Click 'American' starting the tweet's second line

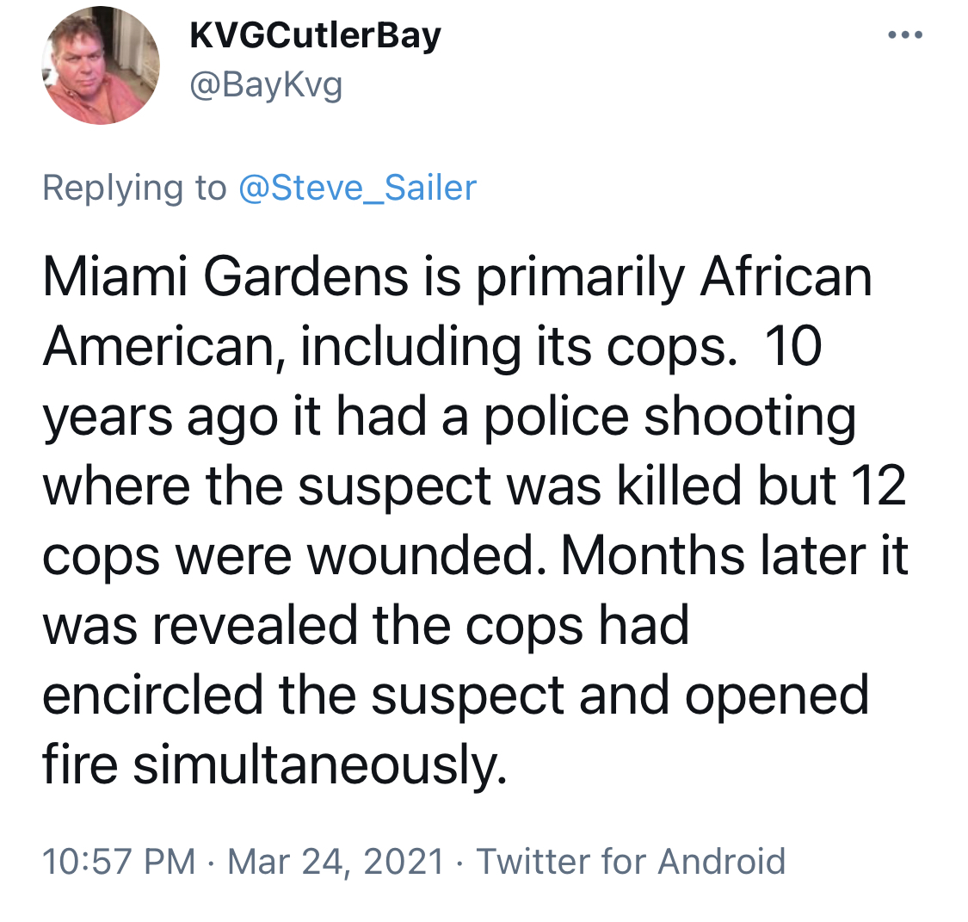158,346
